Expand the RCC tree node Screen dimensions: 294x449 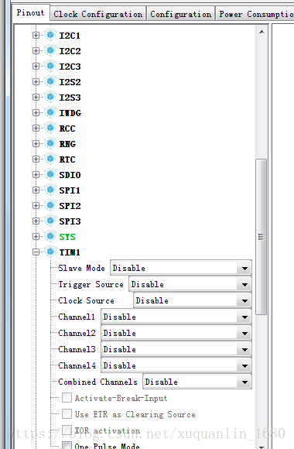point(36,128)
